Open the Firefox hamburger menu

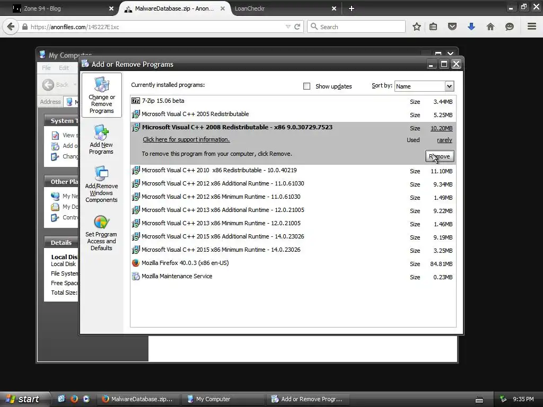point(532,26)
